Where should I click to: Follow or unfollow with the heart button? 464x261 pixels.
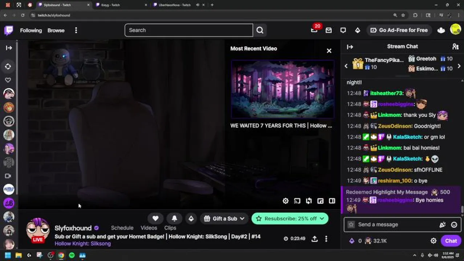155,219
